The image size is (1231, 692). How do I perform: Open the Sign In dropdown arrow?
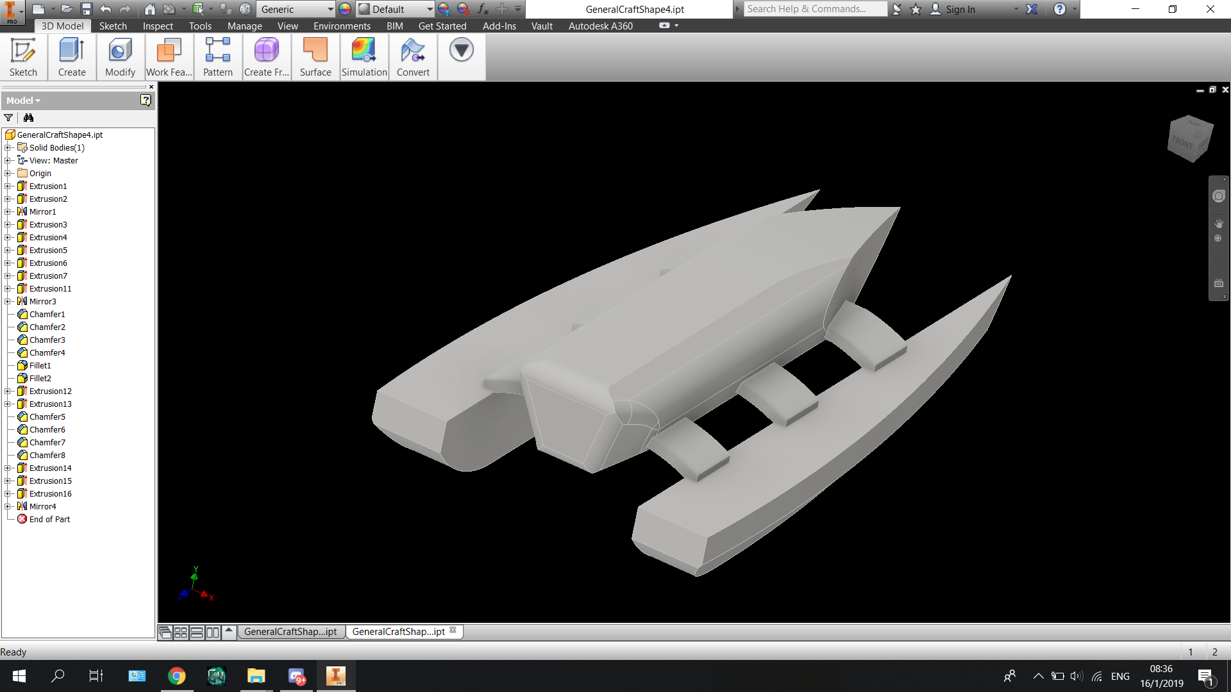click(1016, 9)
